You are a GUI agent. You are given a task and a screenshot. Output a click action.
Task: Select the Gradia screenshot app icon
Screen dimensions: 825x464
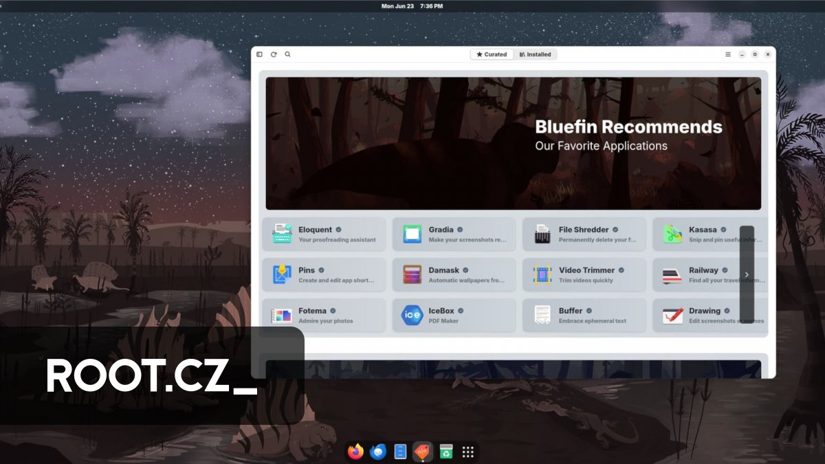[413, 234]
